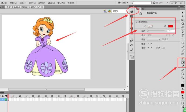The height and width of the screenshot is (112, 186).
Task: Select the Subselection tool
Action: 183,16
